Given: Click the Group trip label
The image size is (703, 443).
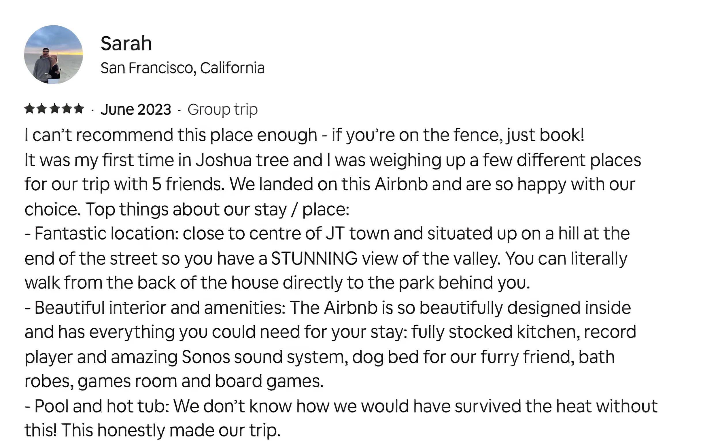Looking at the screenshot, I should (222, 110).
